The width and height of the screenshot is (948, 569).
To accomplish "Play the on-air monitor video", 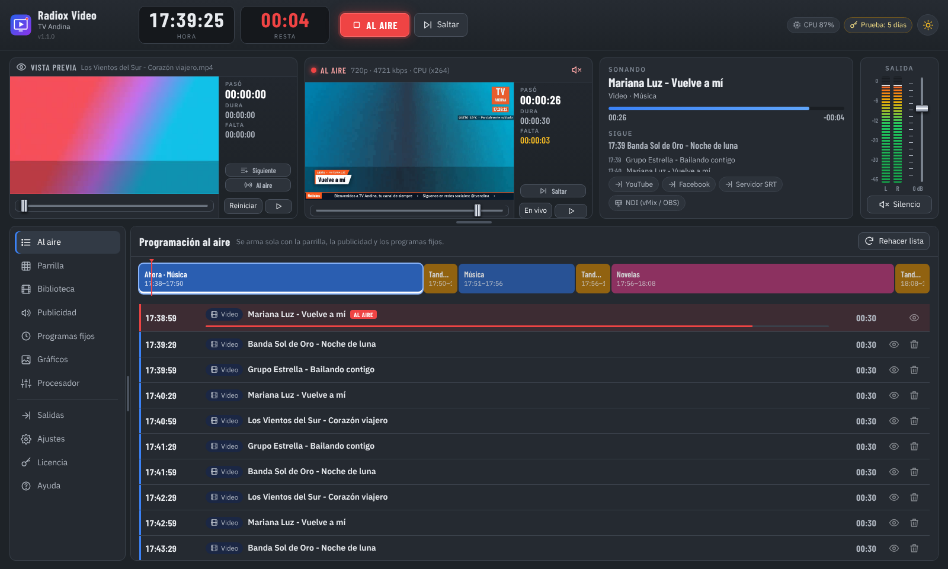I will pos(571,210).
